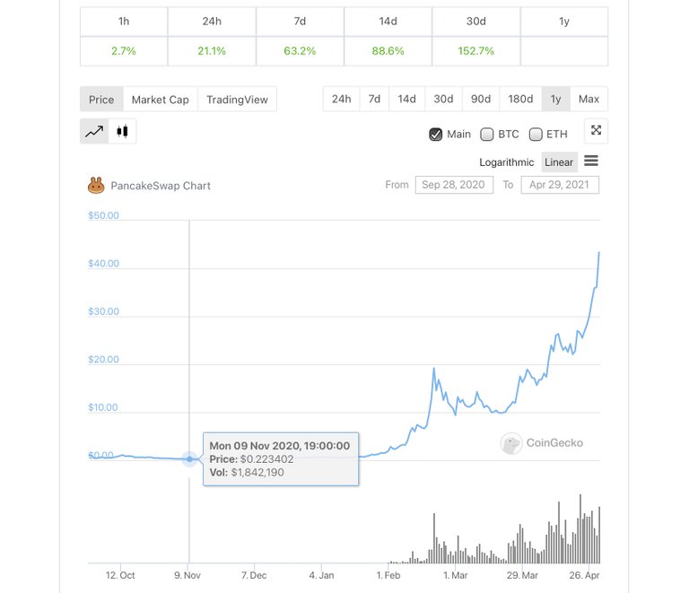The image size is (689, 593).
Task: Open the To date field
Action: coord(560,185)
